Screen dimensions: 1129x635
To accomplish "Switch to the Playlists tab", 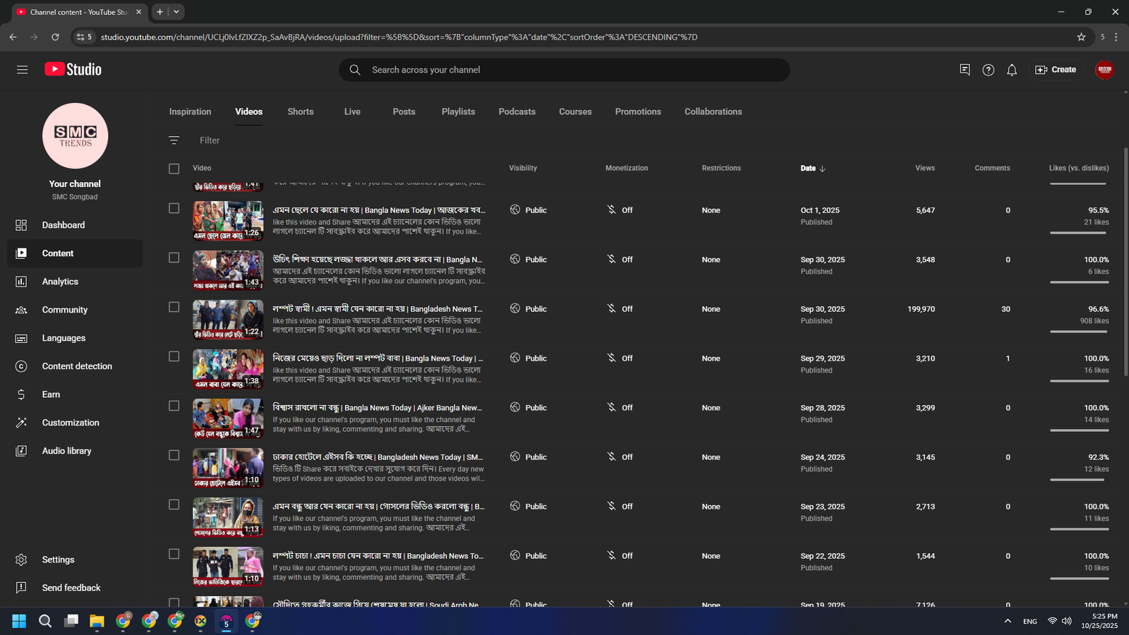I will click(458, 111).
